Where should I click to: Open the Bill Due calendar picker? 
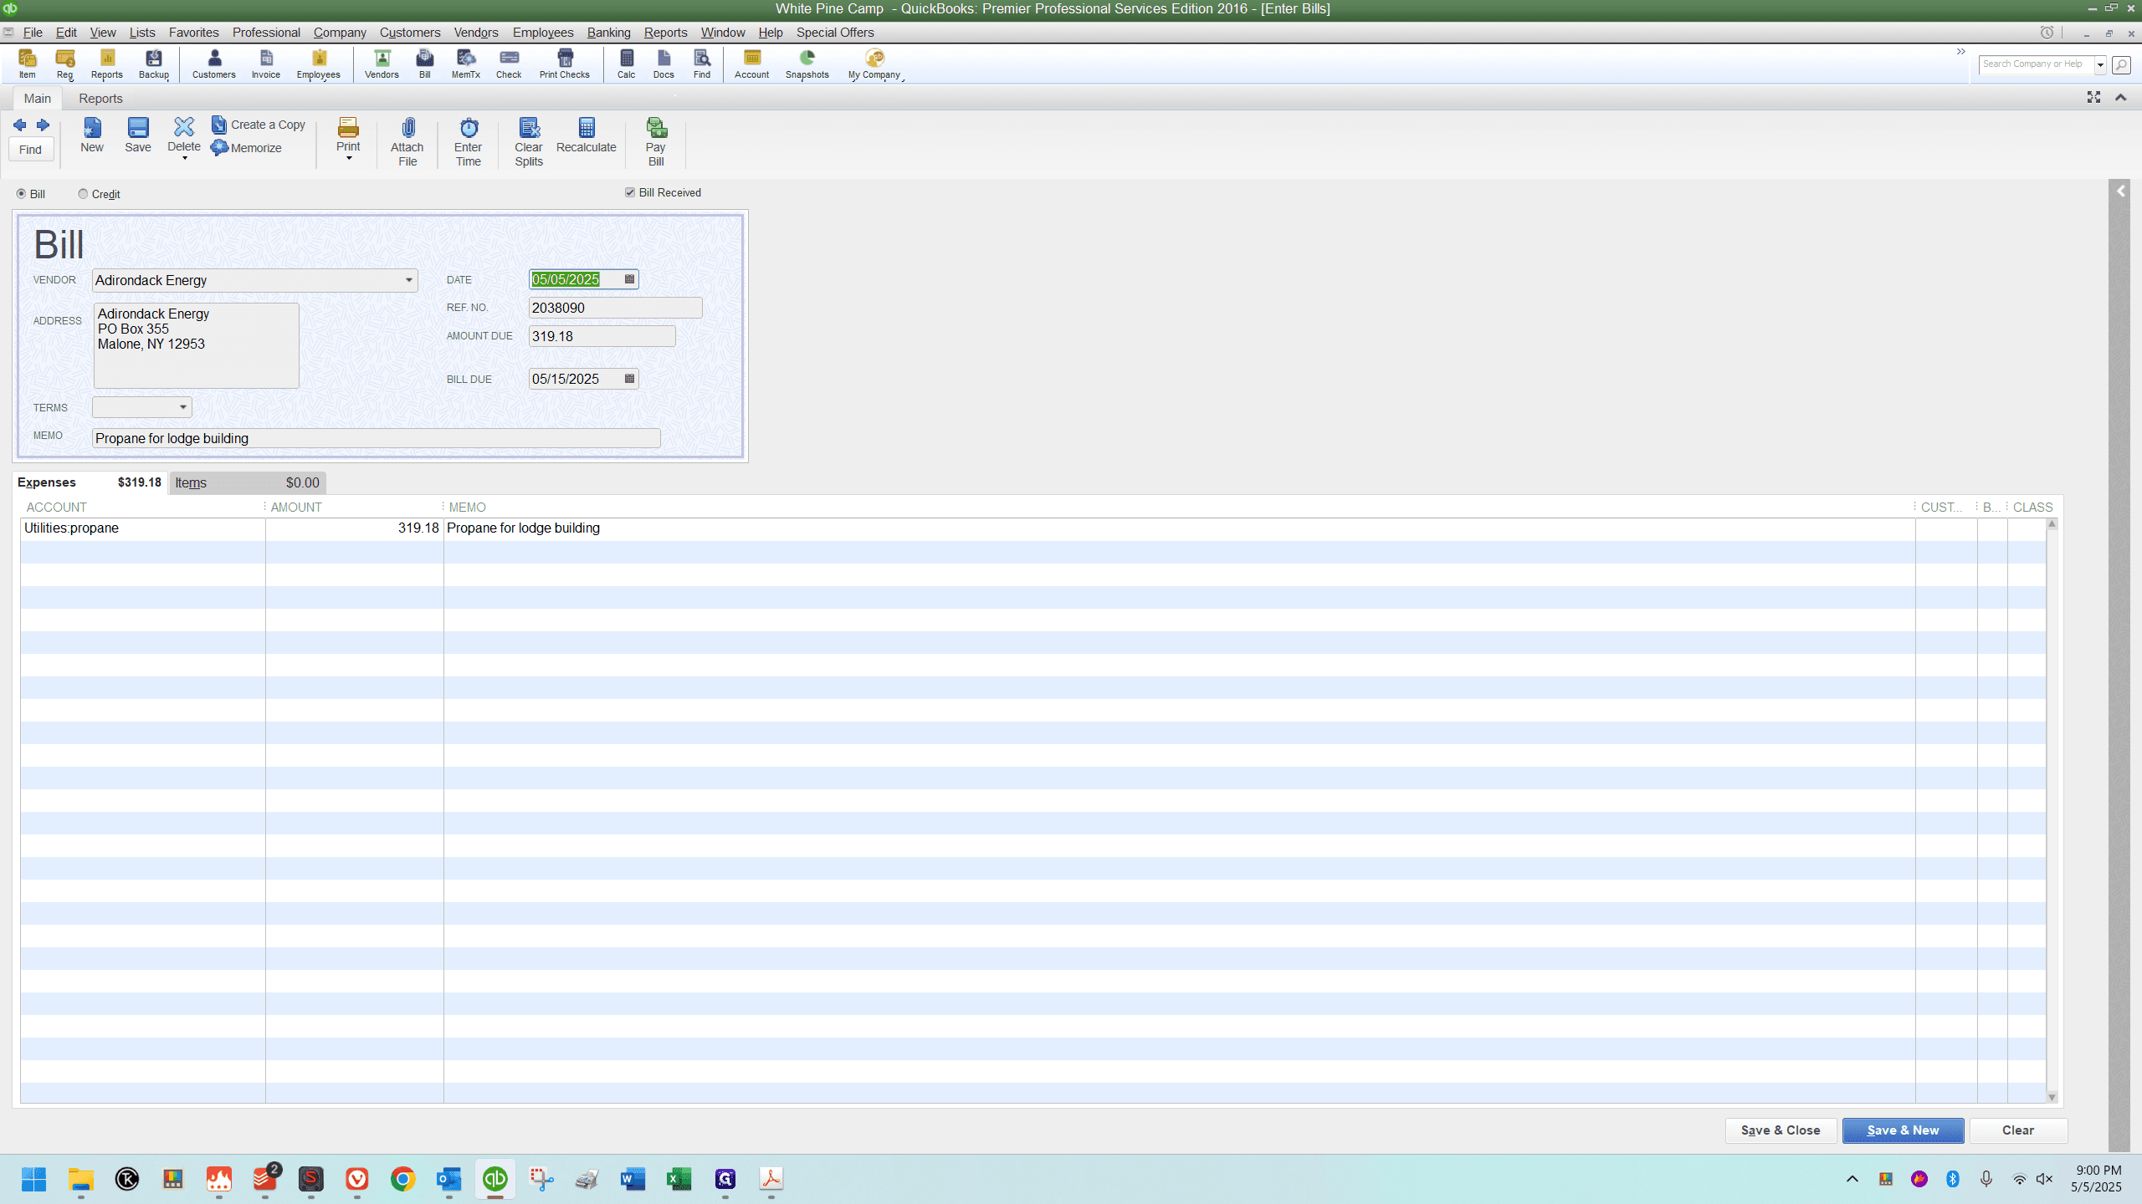[630, 379]
